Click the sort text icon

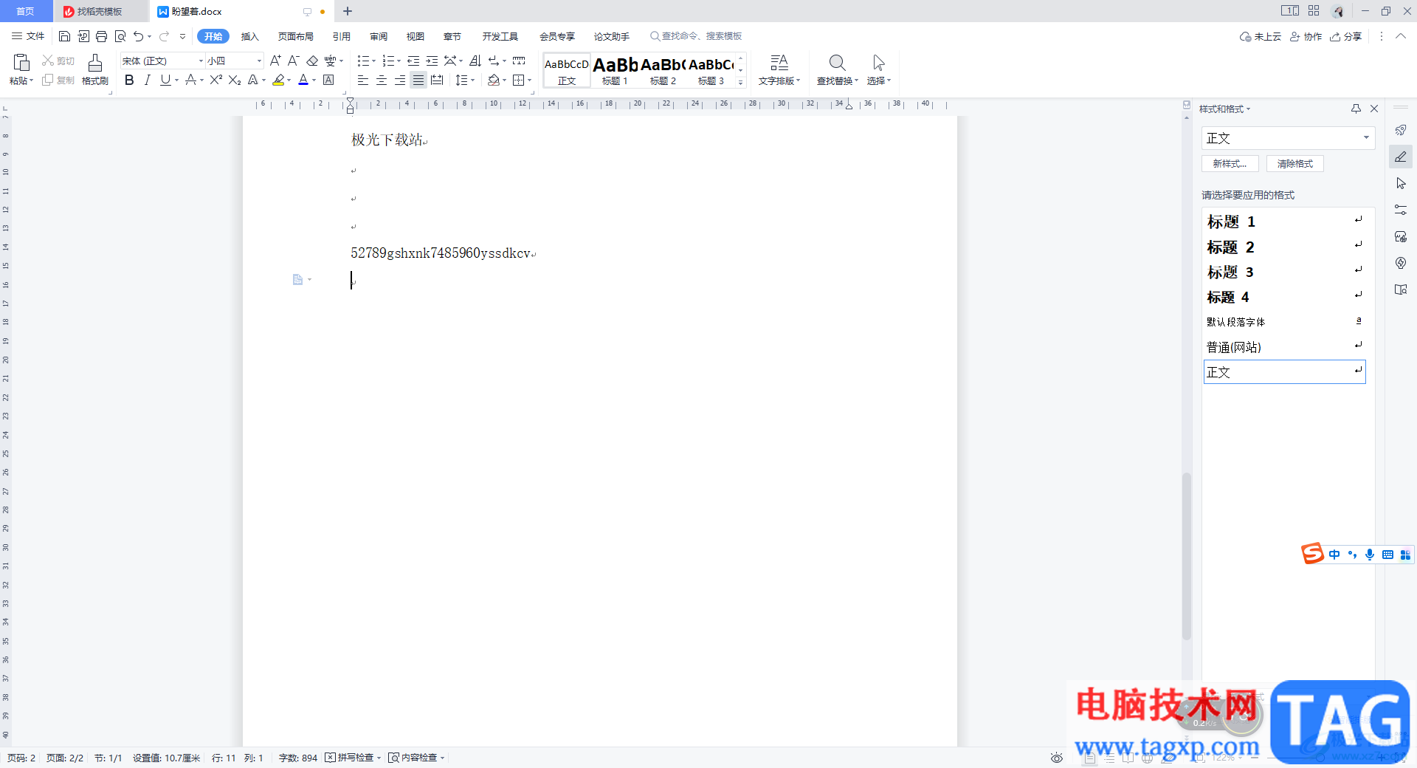475,61
